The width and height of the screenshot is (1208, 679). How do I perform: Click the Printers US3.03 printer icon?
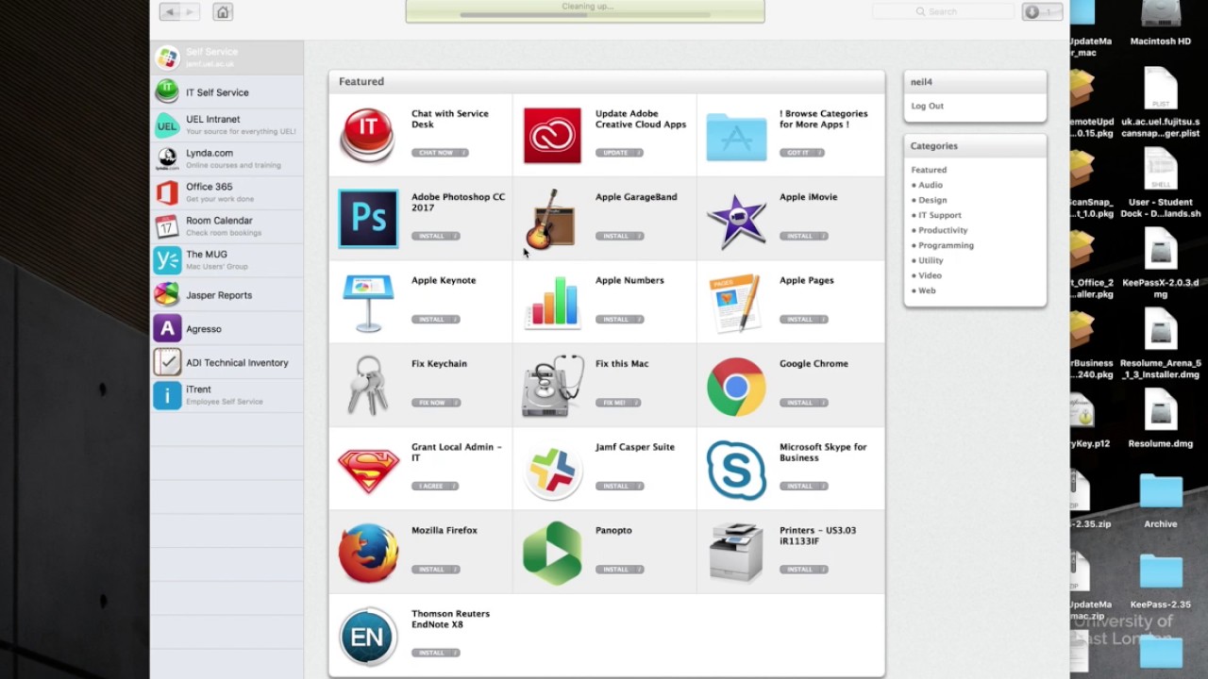pyautogui.click(x=736, y=553)
